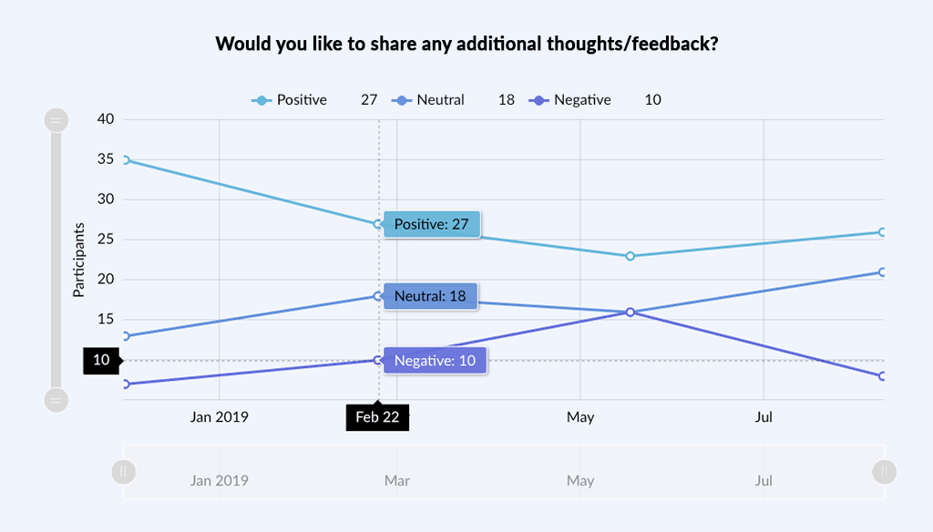Click the left pause-style handle of the range navigator
This screenshot has height=532, width=933.
click(x=123, y=472)
